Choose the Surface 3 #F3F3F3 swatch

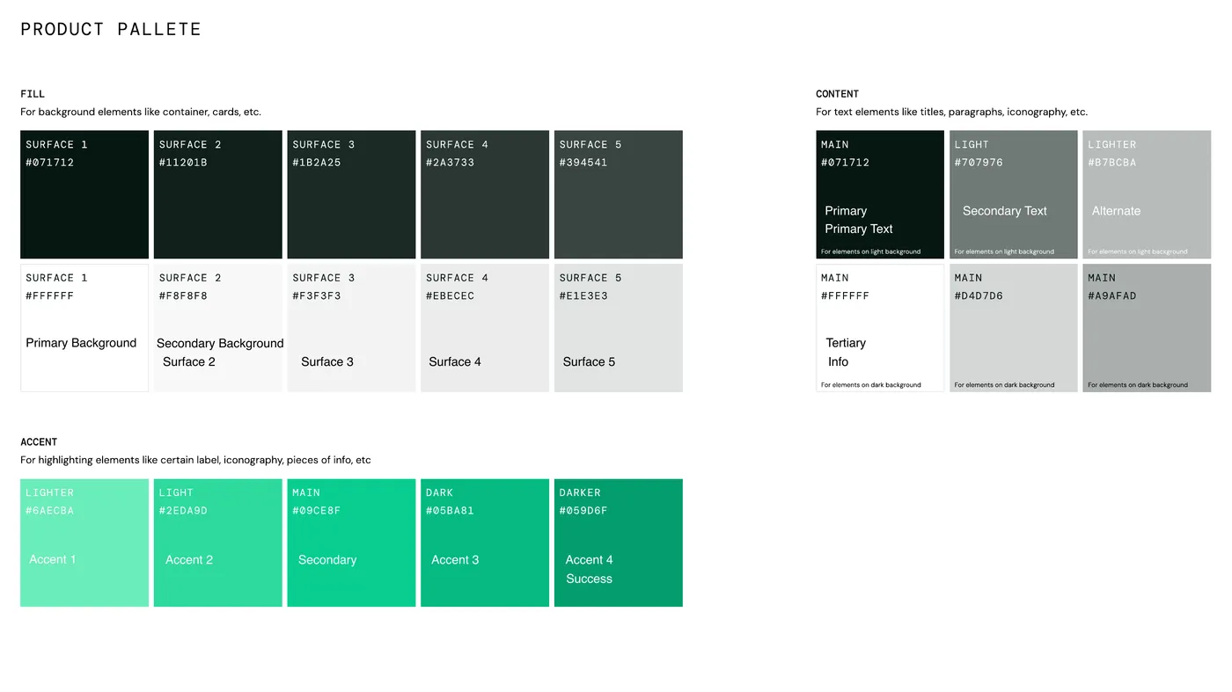coord(351,328)
